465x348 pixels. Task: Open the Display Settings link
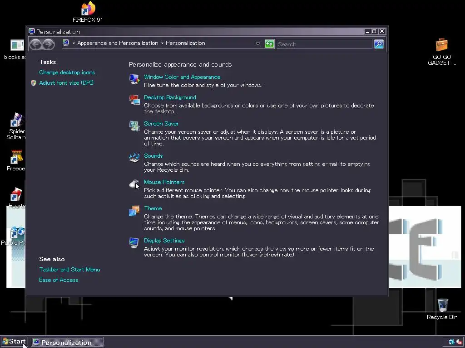[164, 241]
